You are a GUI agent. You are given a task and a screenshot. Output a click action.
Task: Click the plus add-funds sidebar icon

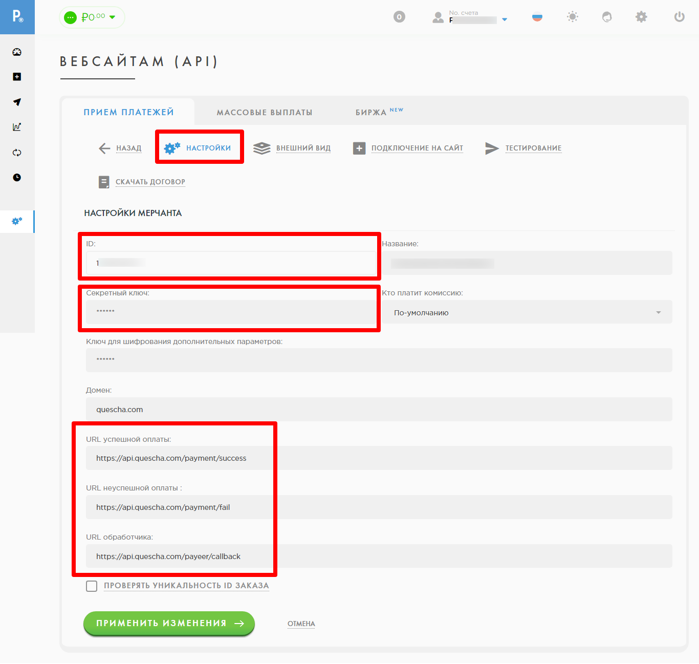pos(17,77)
